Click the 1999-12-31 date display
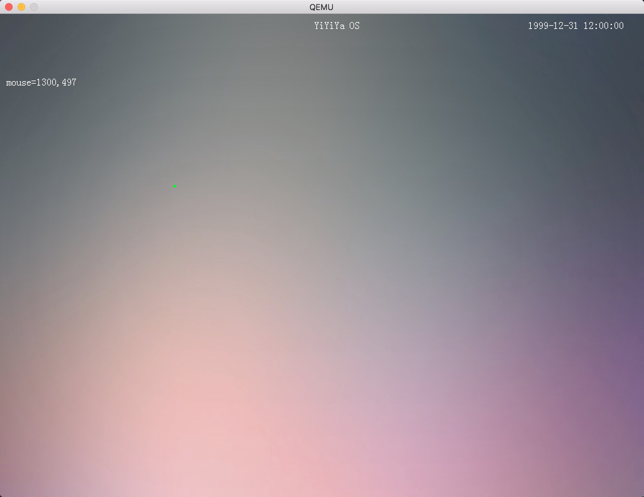Screen dimensions: 644x497 coord(552,26)
